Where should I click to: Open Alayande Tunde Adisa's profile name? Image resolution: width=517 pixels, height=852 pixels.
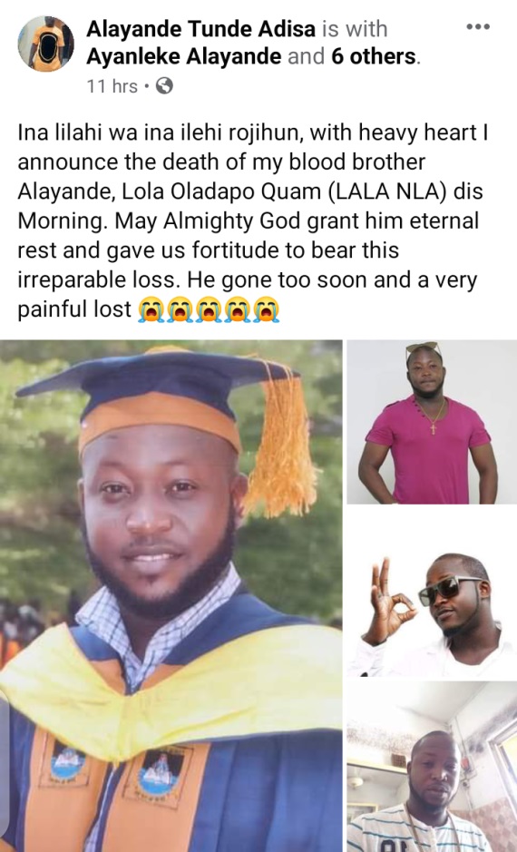click(201, 29)
